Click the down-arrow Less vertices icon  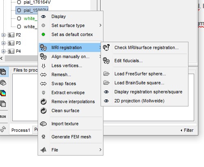pyautogui.click(x=43, y=66)
